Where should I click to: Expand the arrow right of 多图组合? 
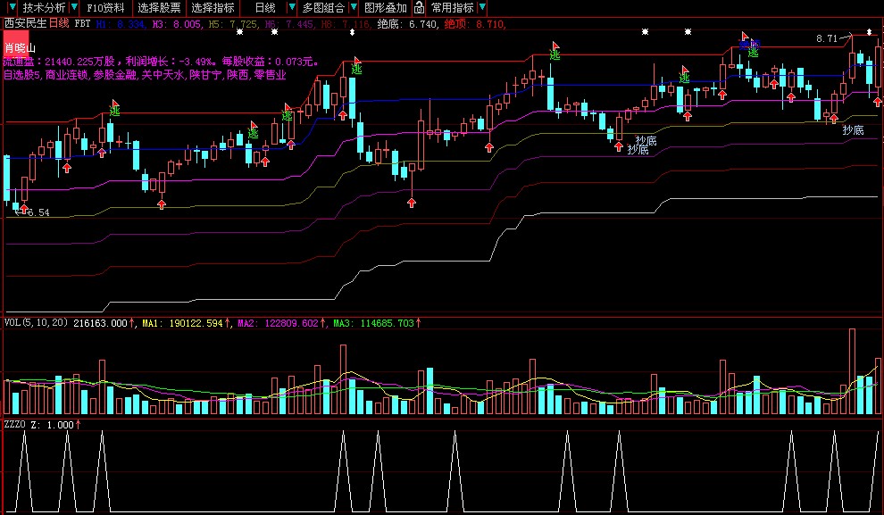352,7
